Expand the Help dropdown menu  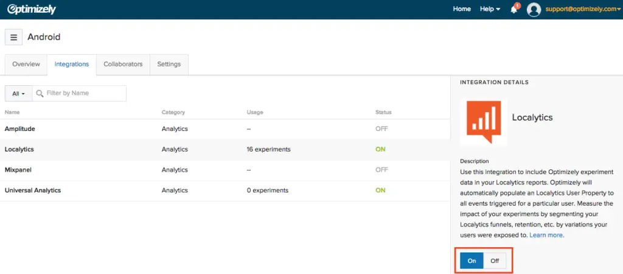(490, 9)
